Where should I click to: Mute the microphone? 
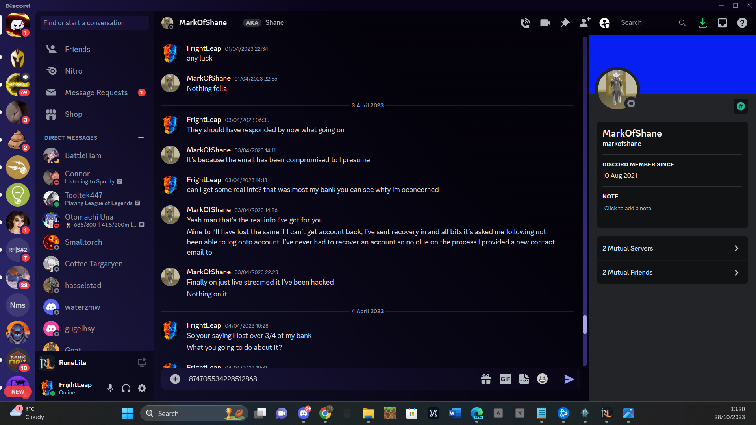[x=110, y=388]
